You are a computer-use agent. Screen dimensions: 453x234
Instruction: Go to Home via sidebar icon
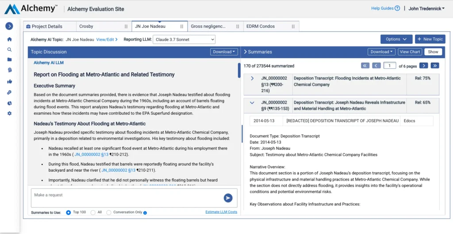click(x=9, y=39)
